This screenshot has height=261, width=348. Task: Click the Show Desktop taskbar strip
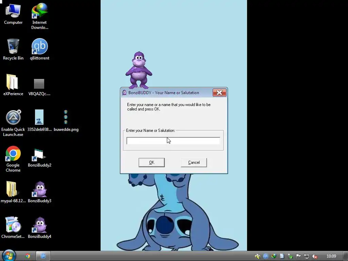pos(346,256)
